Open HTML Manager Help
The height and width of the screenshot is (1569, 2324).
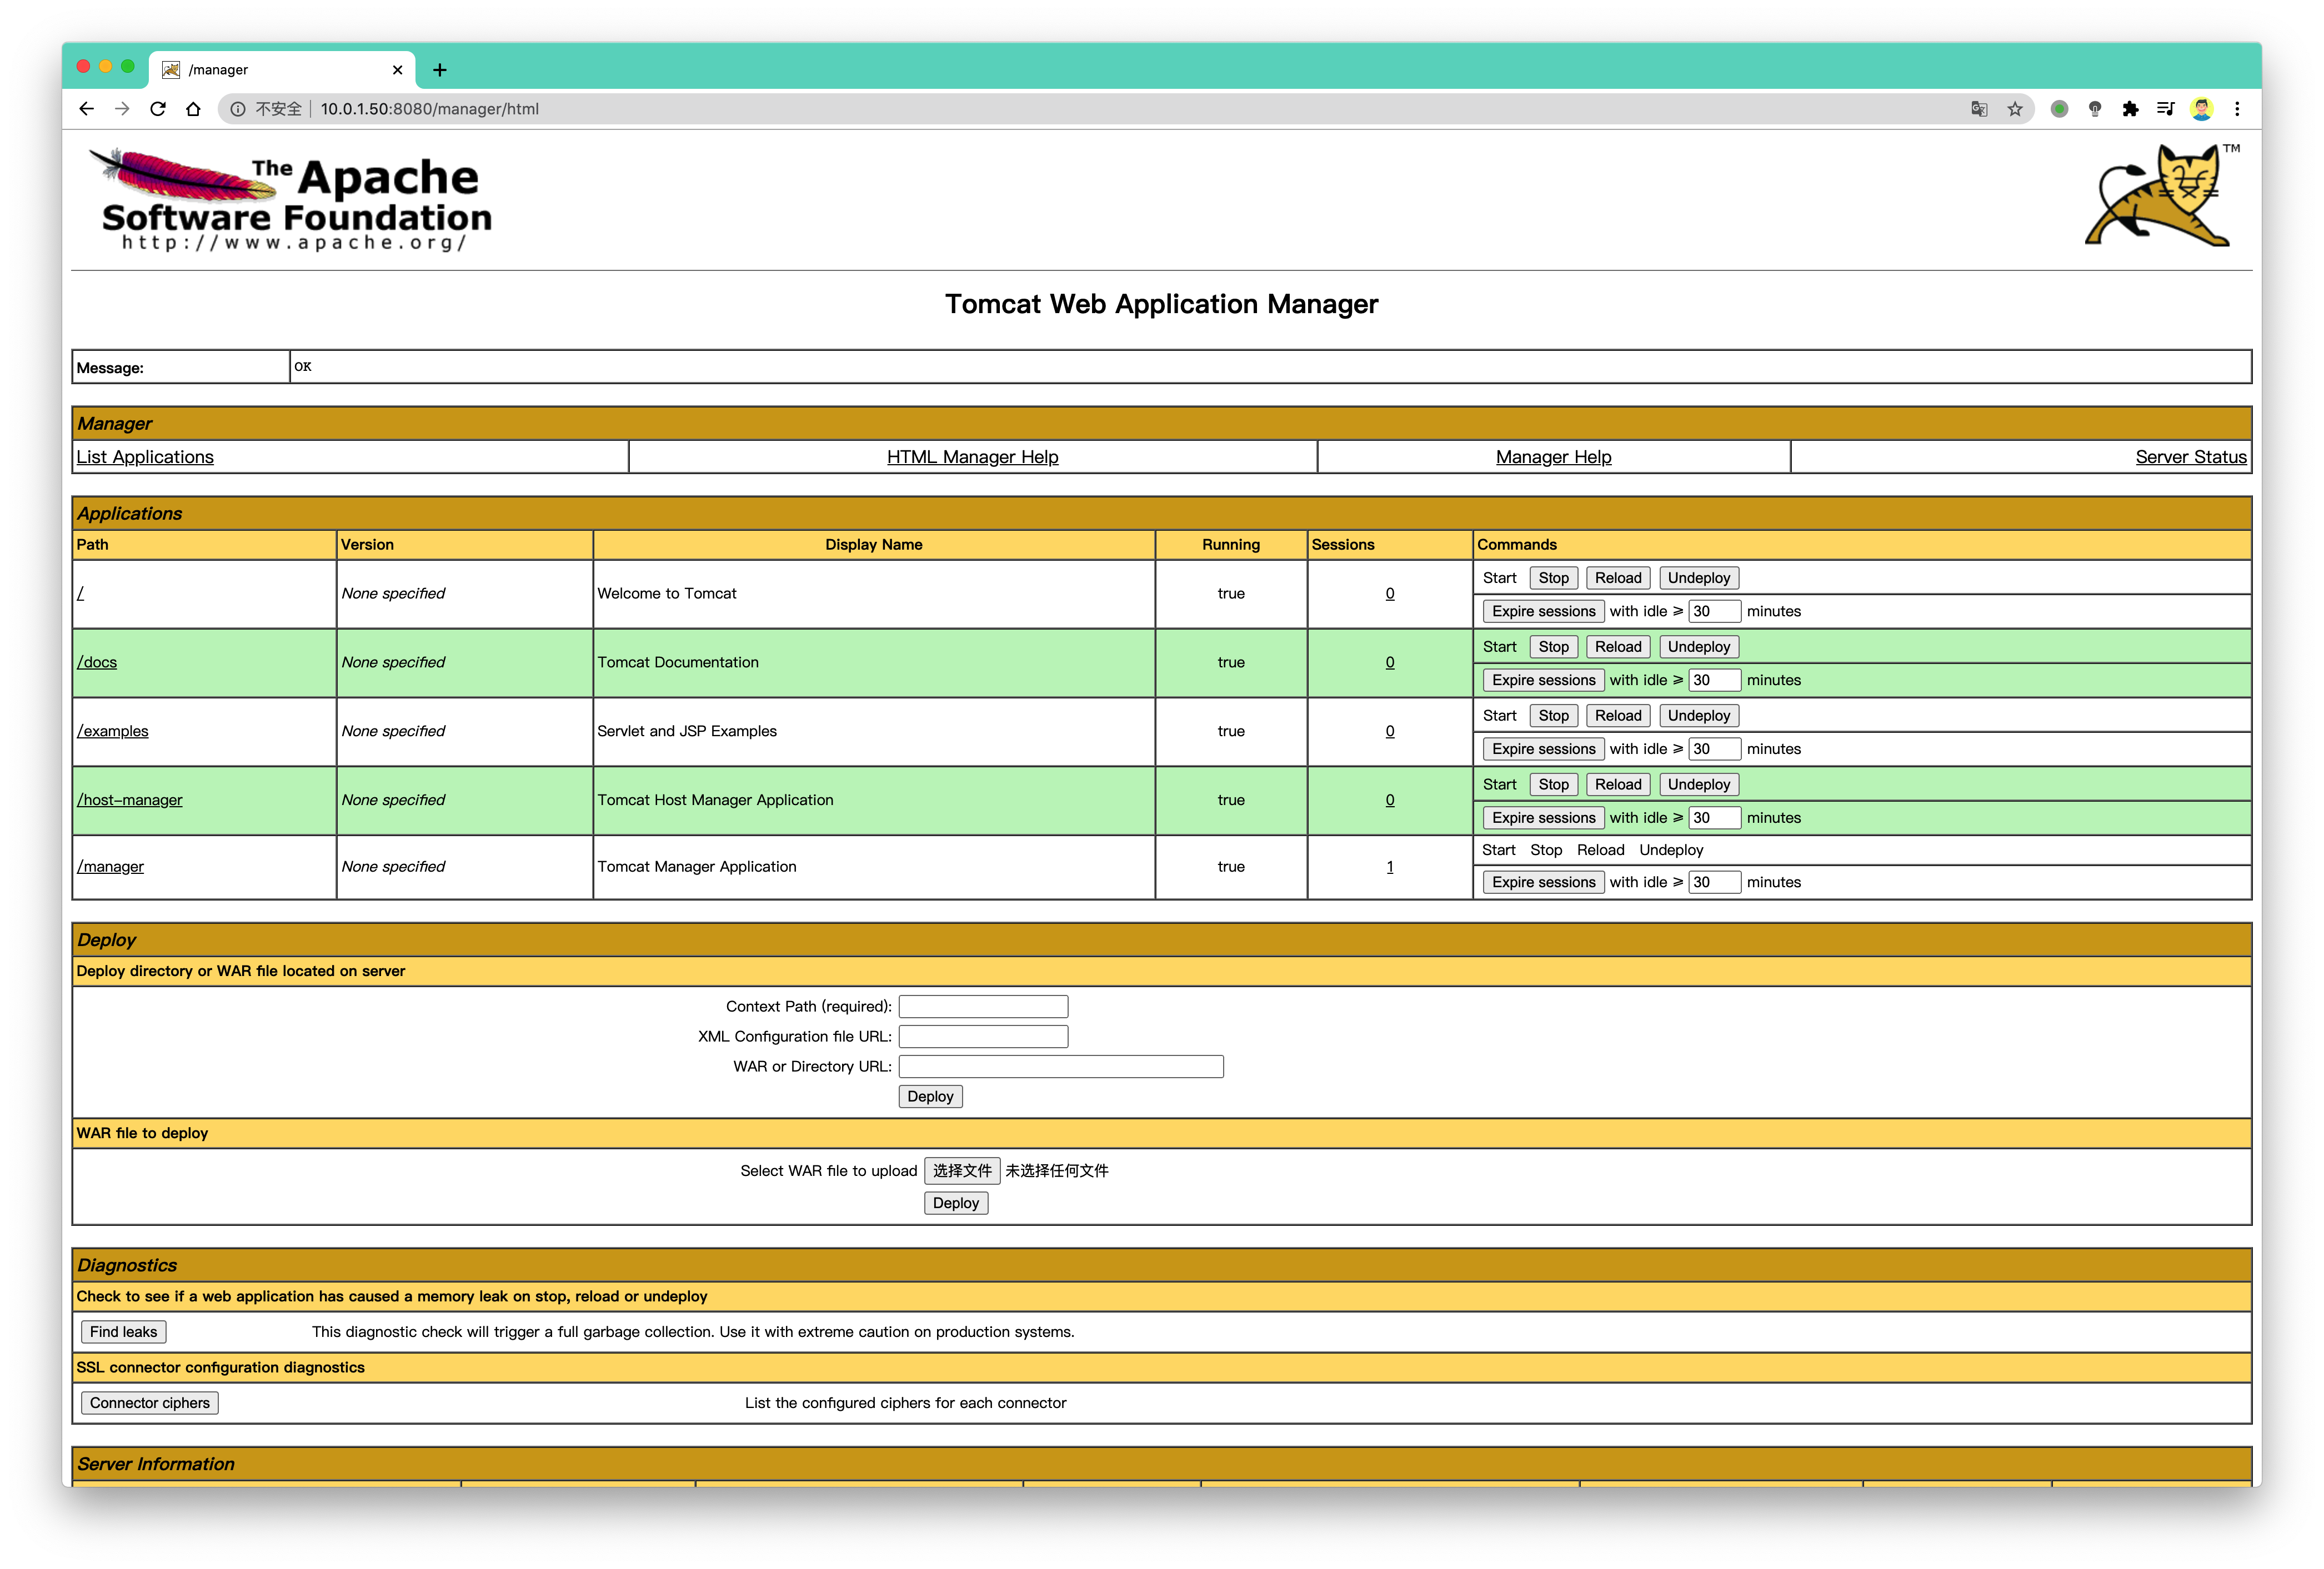972,457
